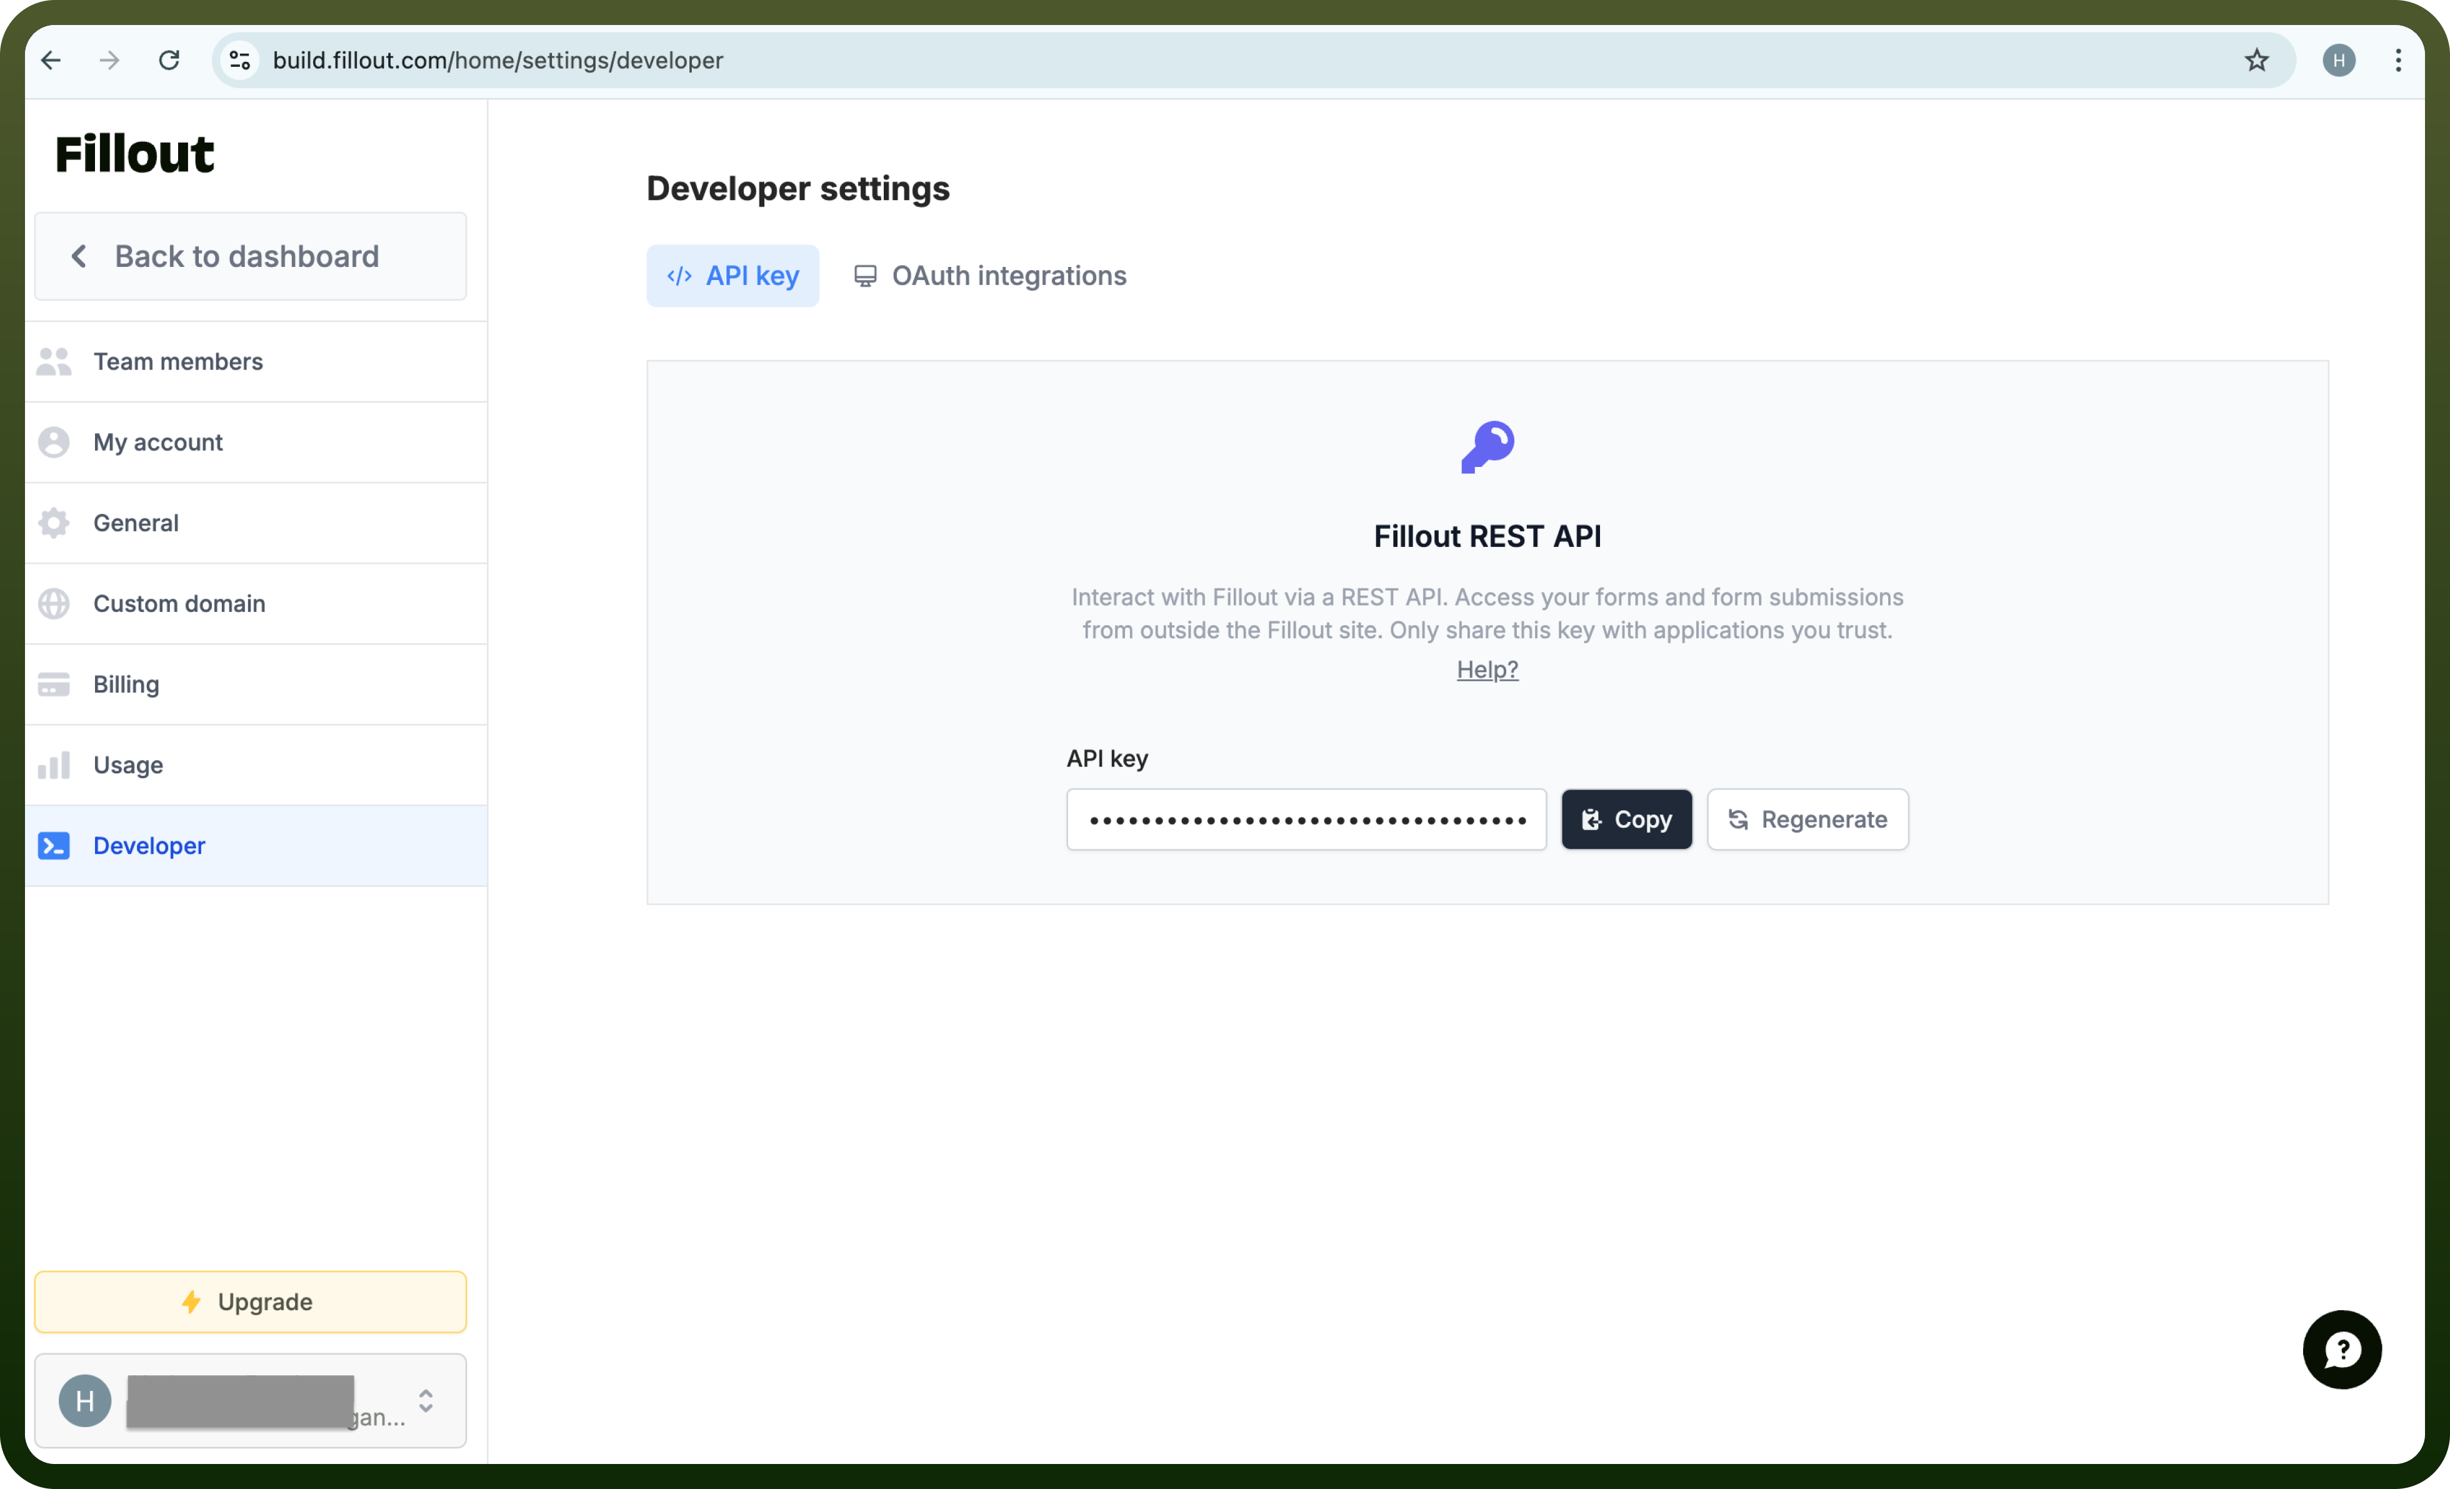Viewport: 2450px width, 1489px height.
Task: Open the Chrome profile avatar
Action: (x=2339, y=61)
